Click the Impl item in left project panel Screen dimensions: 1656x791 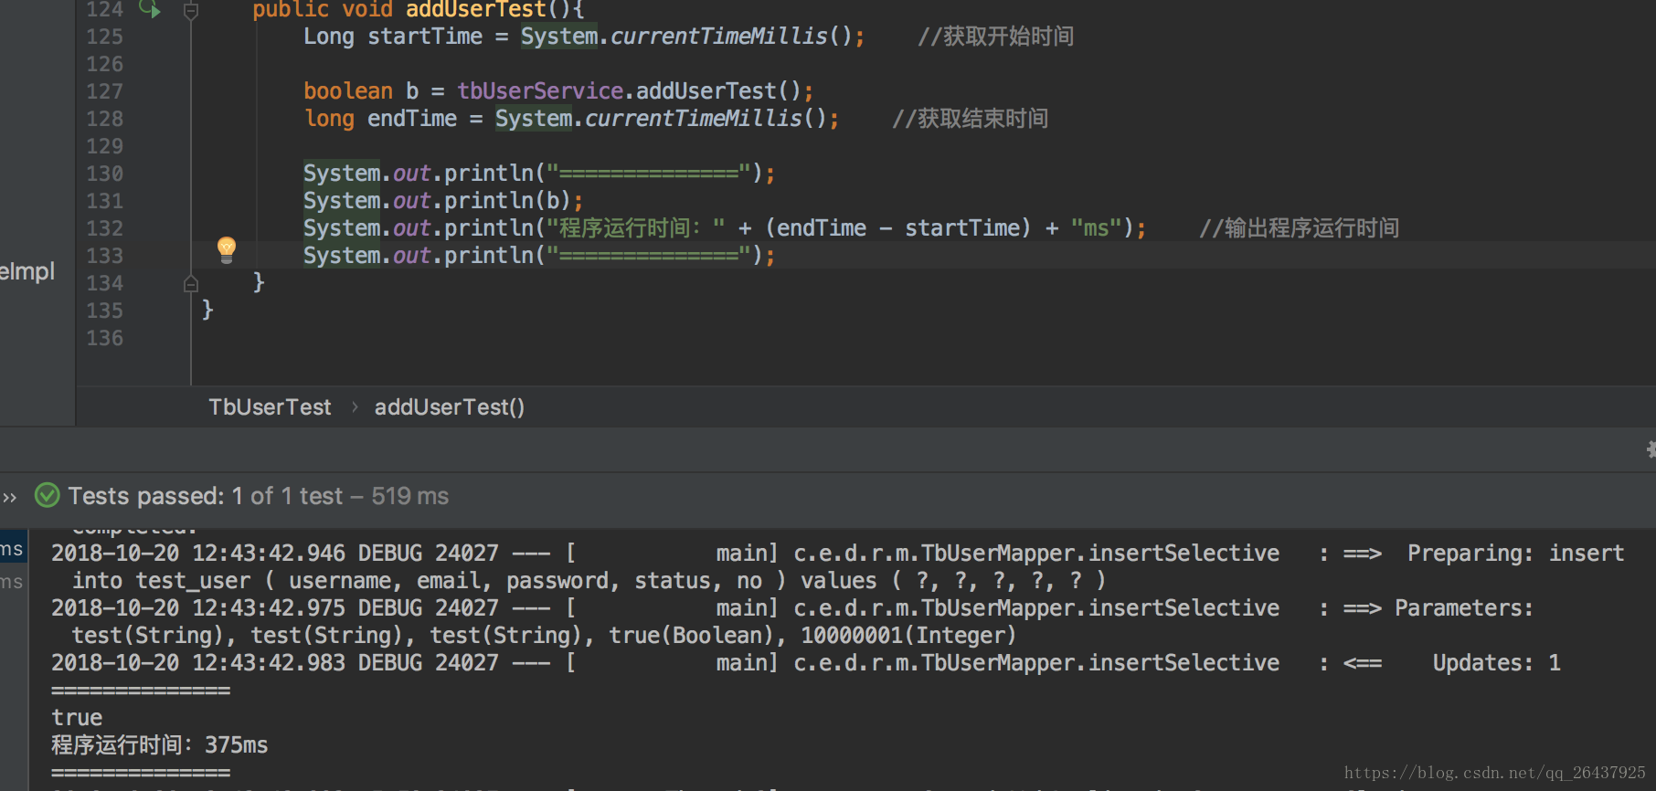coord(27,271)
